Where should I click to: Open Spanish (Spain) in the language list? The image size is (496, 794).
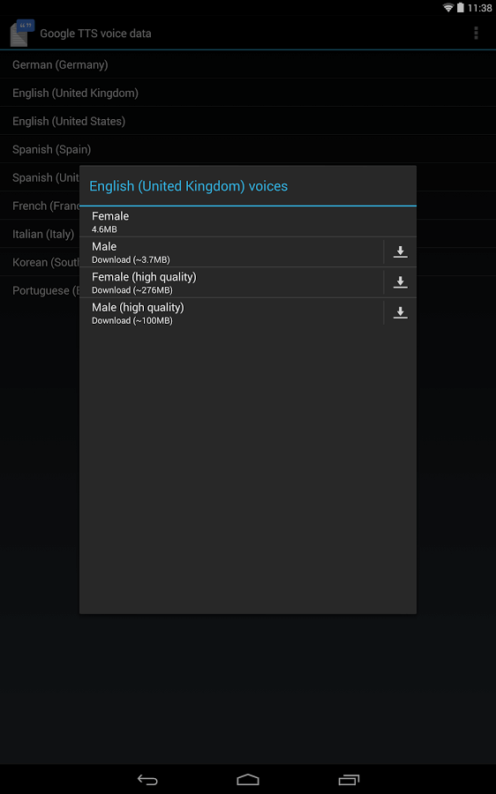(x=248, y=149)
